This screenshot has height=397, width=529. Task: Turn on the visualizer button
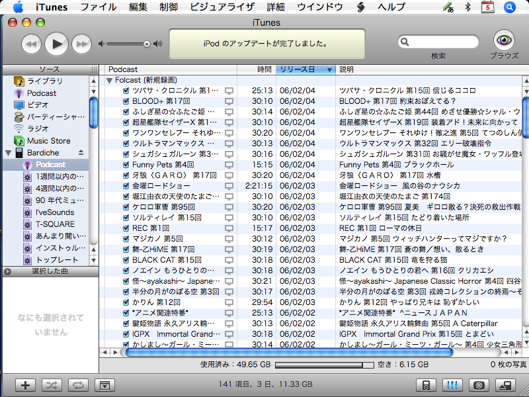tap(479, 385)
